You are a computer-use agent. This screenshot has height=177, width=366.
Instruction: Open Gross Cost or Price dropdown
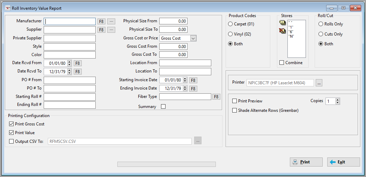(x=193, y=38)
